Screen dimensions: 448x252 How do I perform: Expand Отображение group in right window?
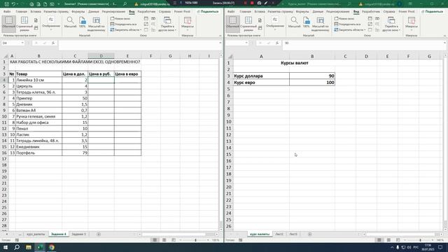[275, 24]
